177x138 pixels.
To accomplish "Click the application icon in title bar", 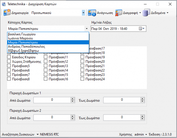I will [x=4, y=4].
